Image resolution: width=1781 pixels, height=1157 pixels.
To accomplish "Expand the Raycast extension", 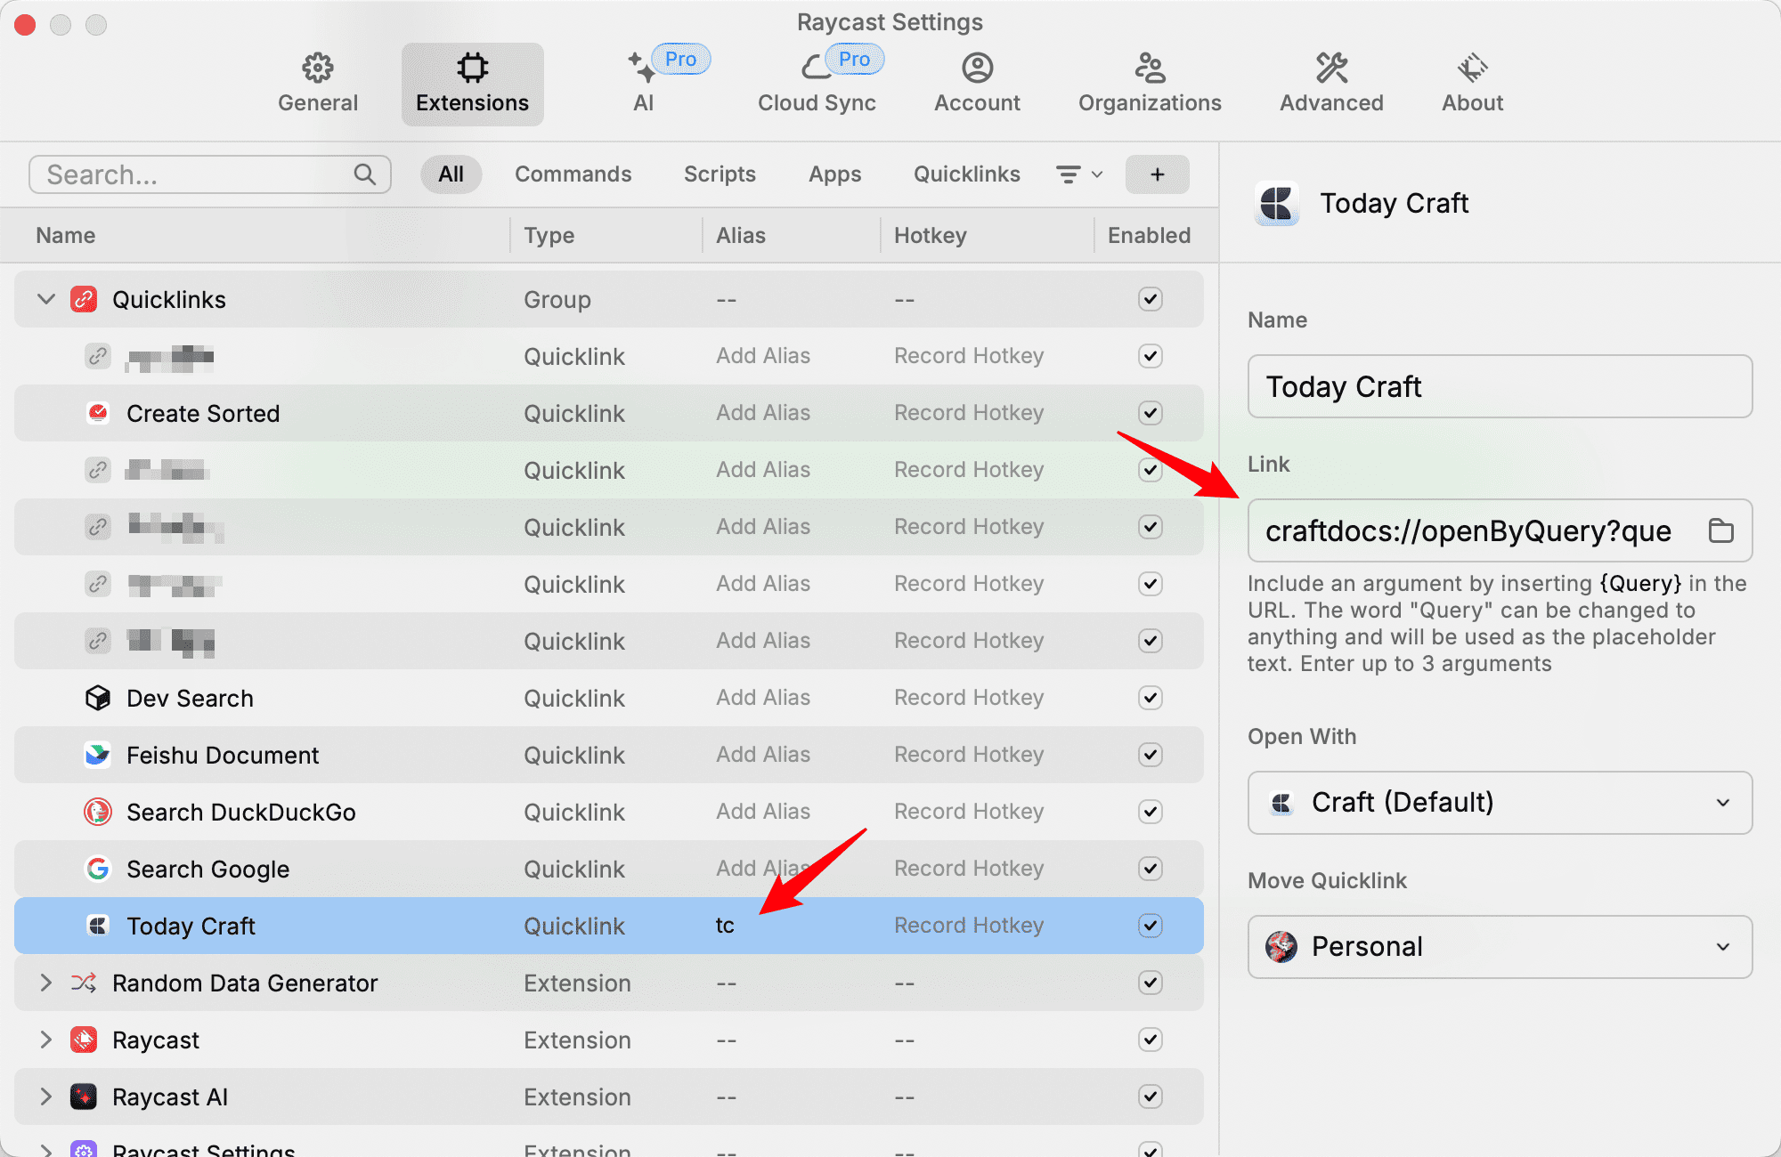I will tap(46, 1040).
